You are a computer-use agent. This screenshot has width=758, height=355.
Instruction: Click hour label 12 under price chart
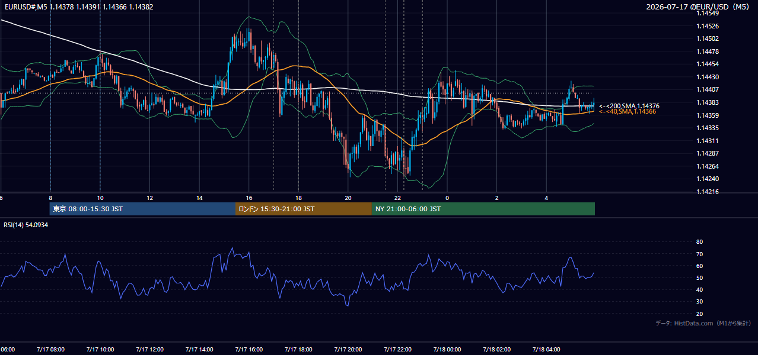(150, 198)
